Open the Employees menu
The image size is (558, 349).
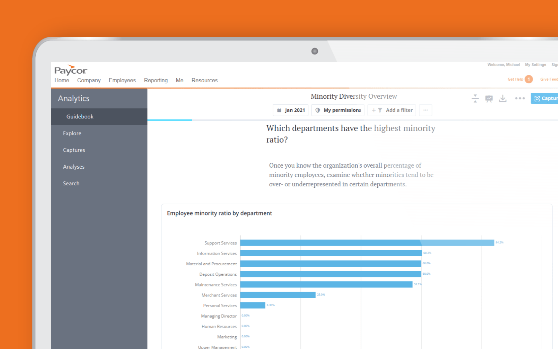coord(122,80)
